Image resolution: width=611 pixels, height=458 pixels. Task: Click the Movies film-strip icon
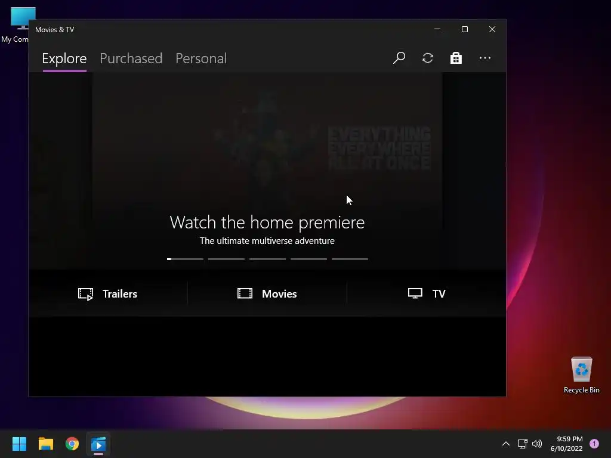pos(245,293)
